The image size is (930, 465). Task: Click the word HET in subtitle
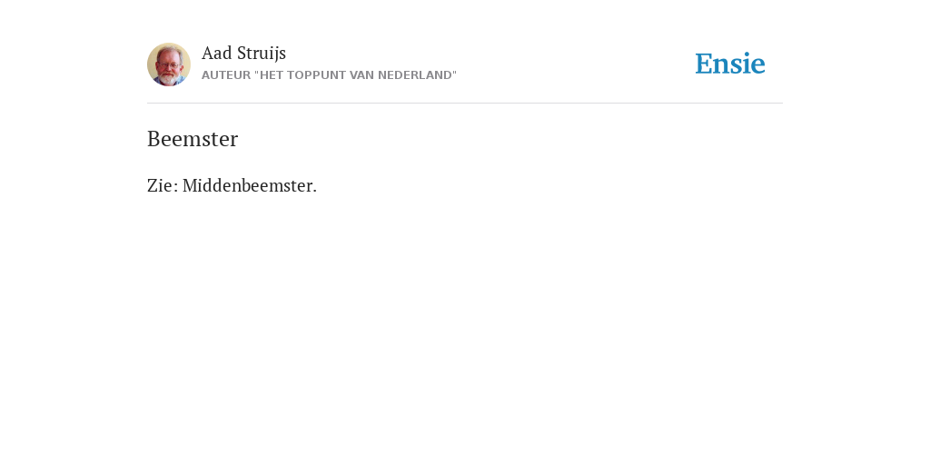tap(271, 75)
